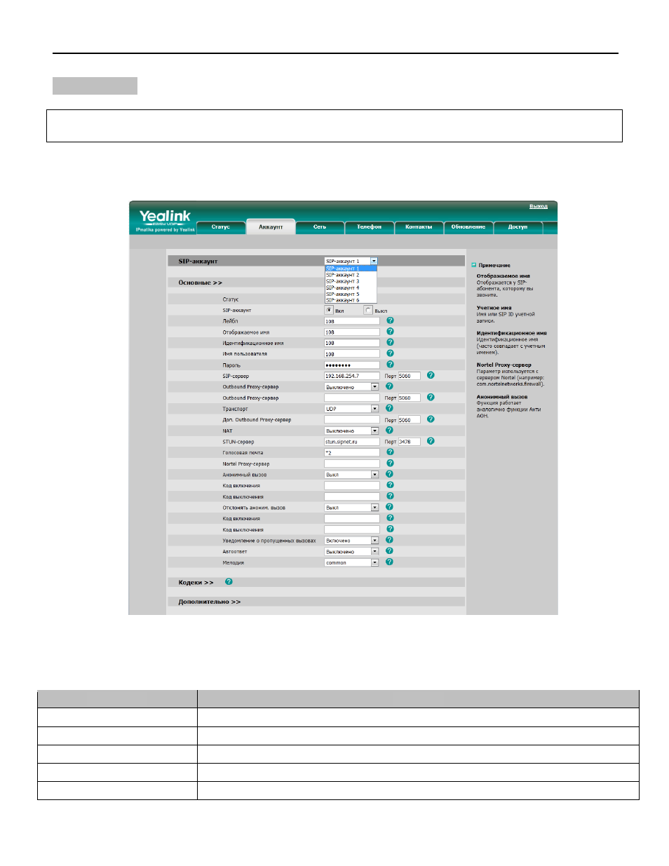
Task: Select the Вкл radio button for SIP-аккаунт
Action: tap(329, 310)
